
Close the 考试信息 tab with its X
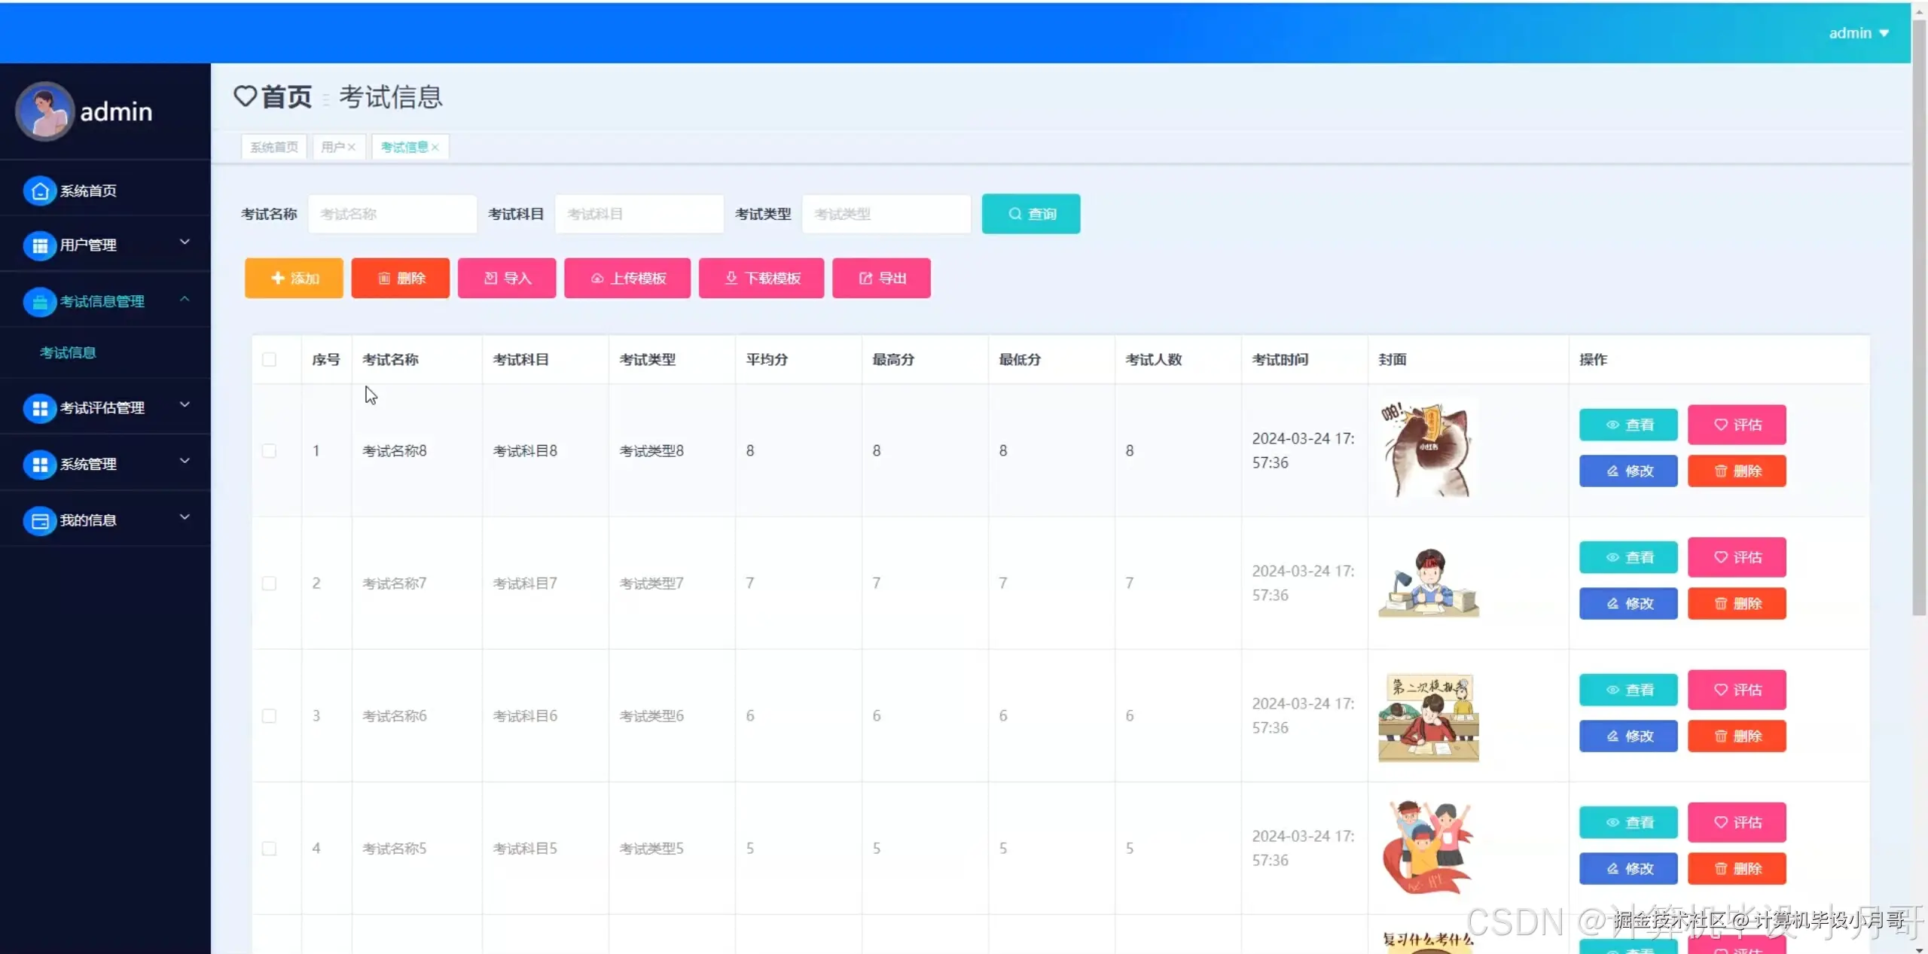pyautogui.click(x=435, y=148)
